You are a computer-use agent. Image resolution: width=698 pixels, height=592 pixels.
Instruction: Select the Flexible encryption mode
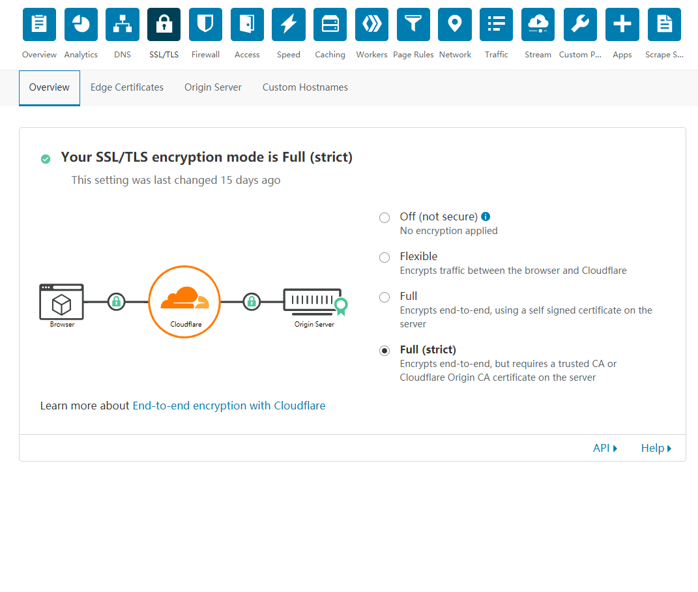coord(385,258)
